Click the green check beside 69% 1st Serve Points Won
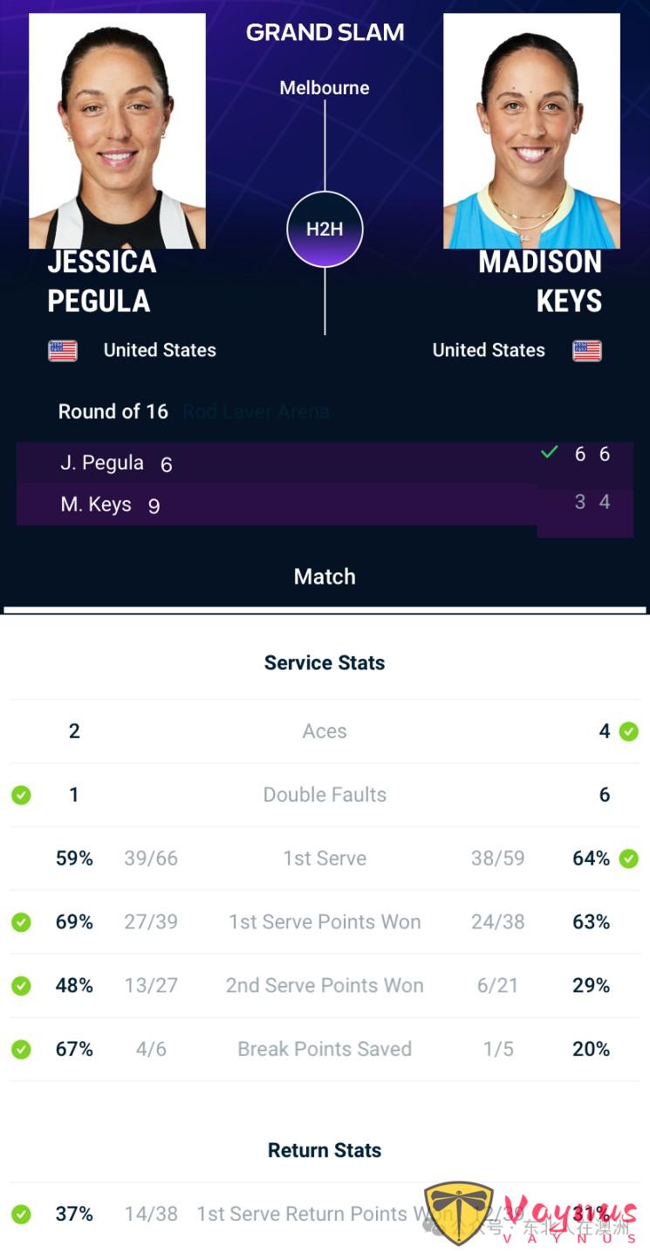 tap(21, 922)
